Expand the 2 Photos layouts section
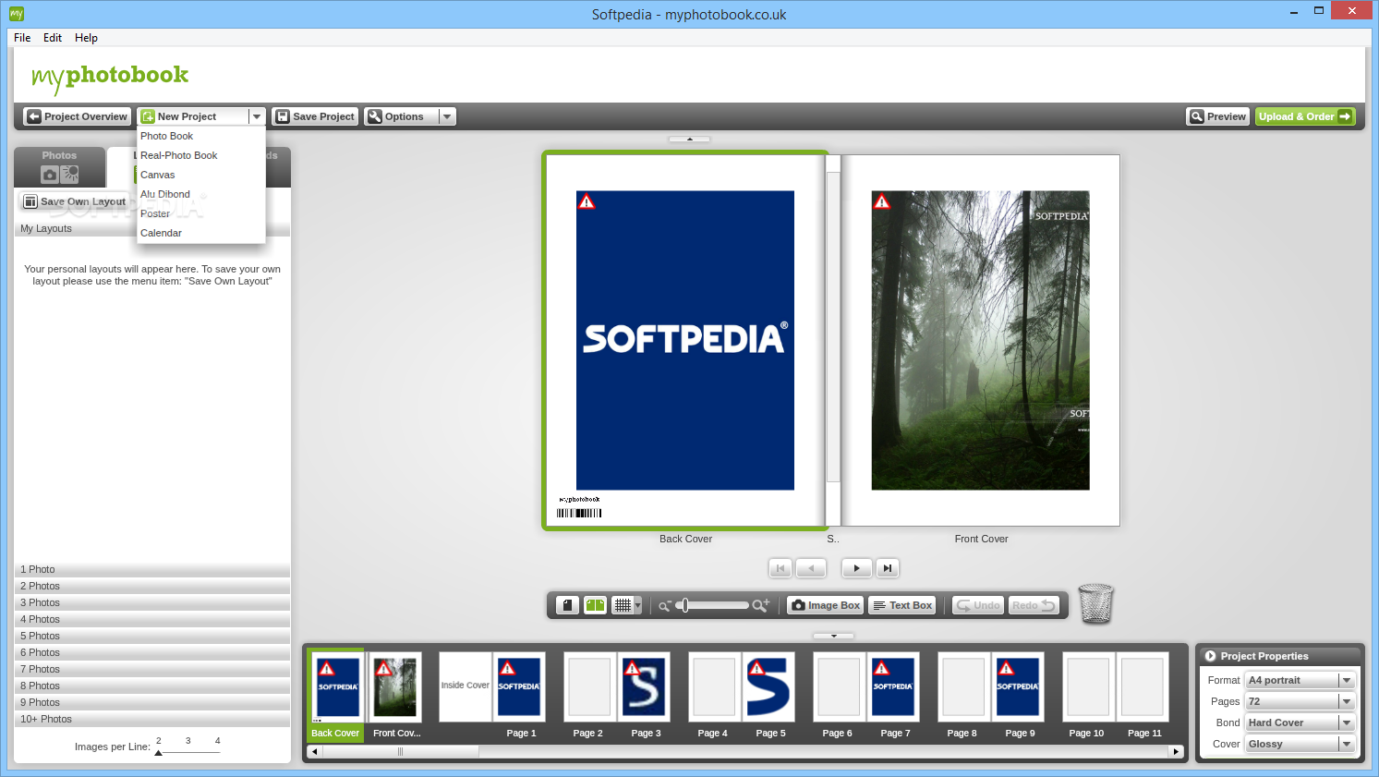The image size is (1379, 777). (x=152, y=586)
